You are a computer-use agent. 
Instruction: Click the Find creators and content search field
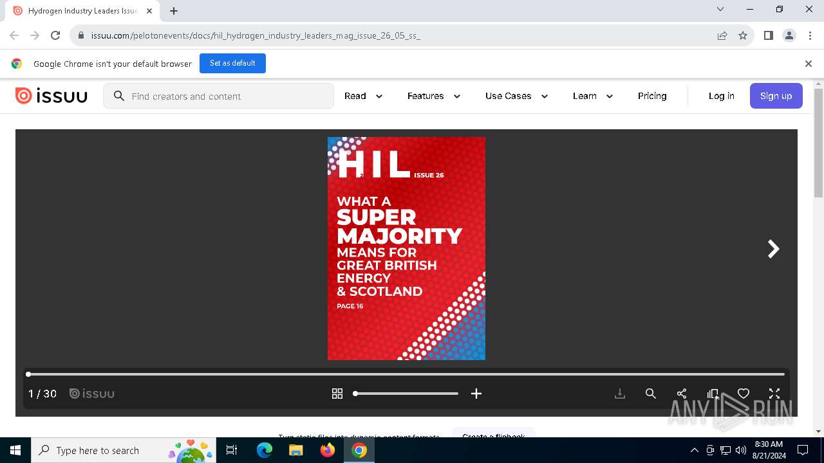(219, 96)
